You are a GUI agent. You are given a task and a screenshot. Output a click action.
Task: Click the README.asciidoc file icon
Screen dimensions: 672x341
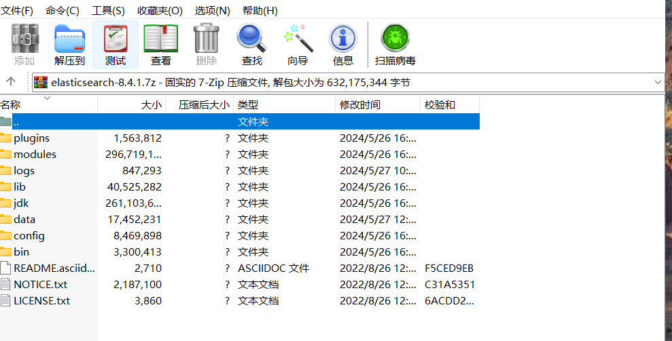5,268
